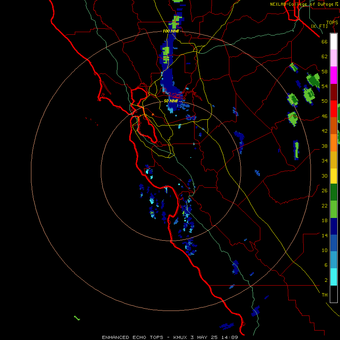Click the medium blue legend swatch

(334, 243)
